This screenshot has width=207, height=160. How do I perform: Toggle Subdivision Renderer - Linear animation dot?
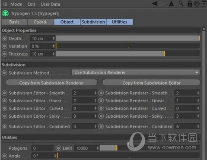tap(101, 101)
